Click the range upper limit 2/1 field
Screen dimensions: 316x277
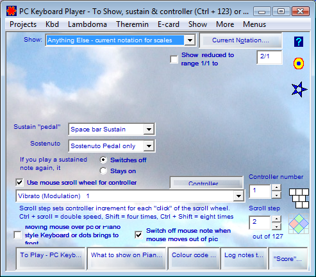coord(269,57)
